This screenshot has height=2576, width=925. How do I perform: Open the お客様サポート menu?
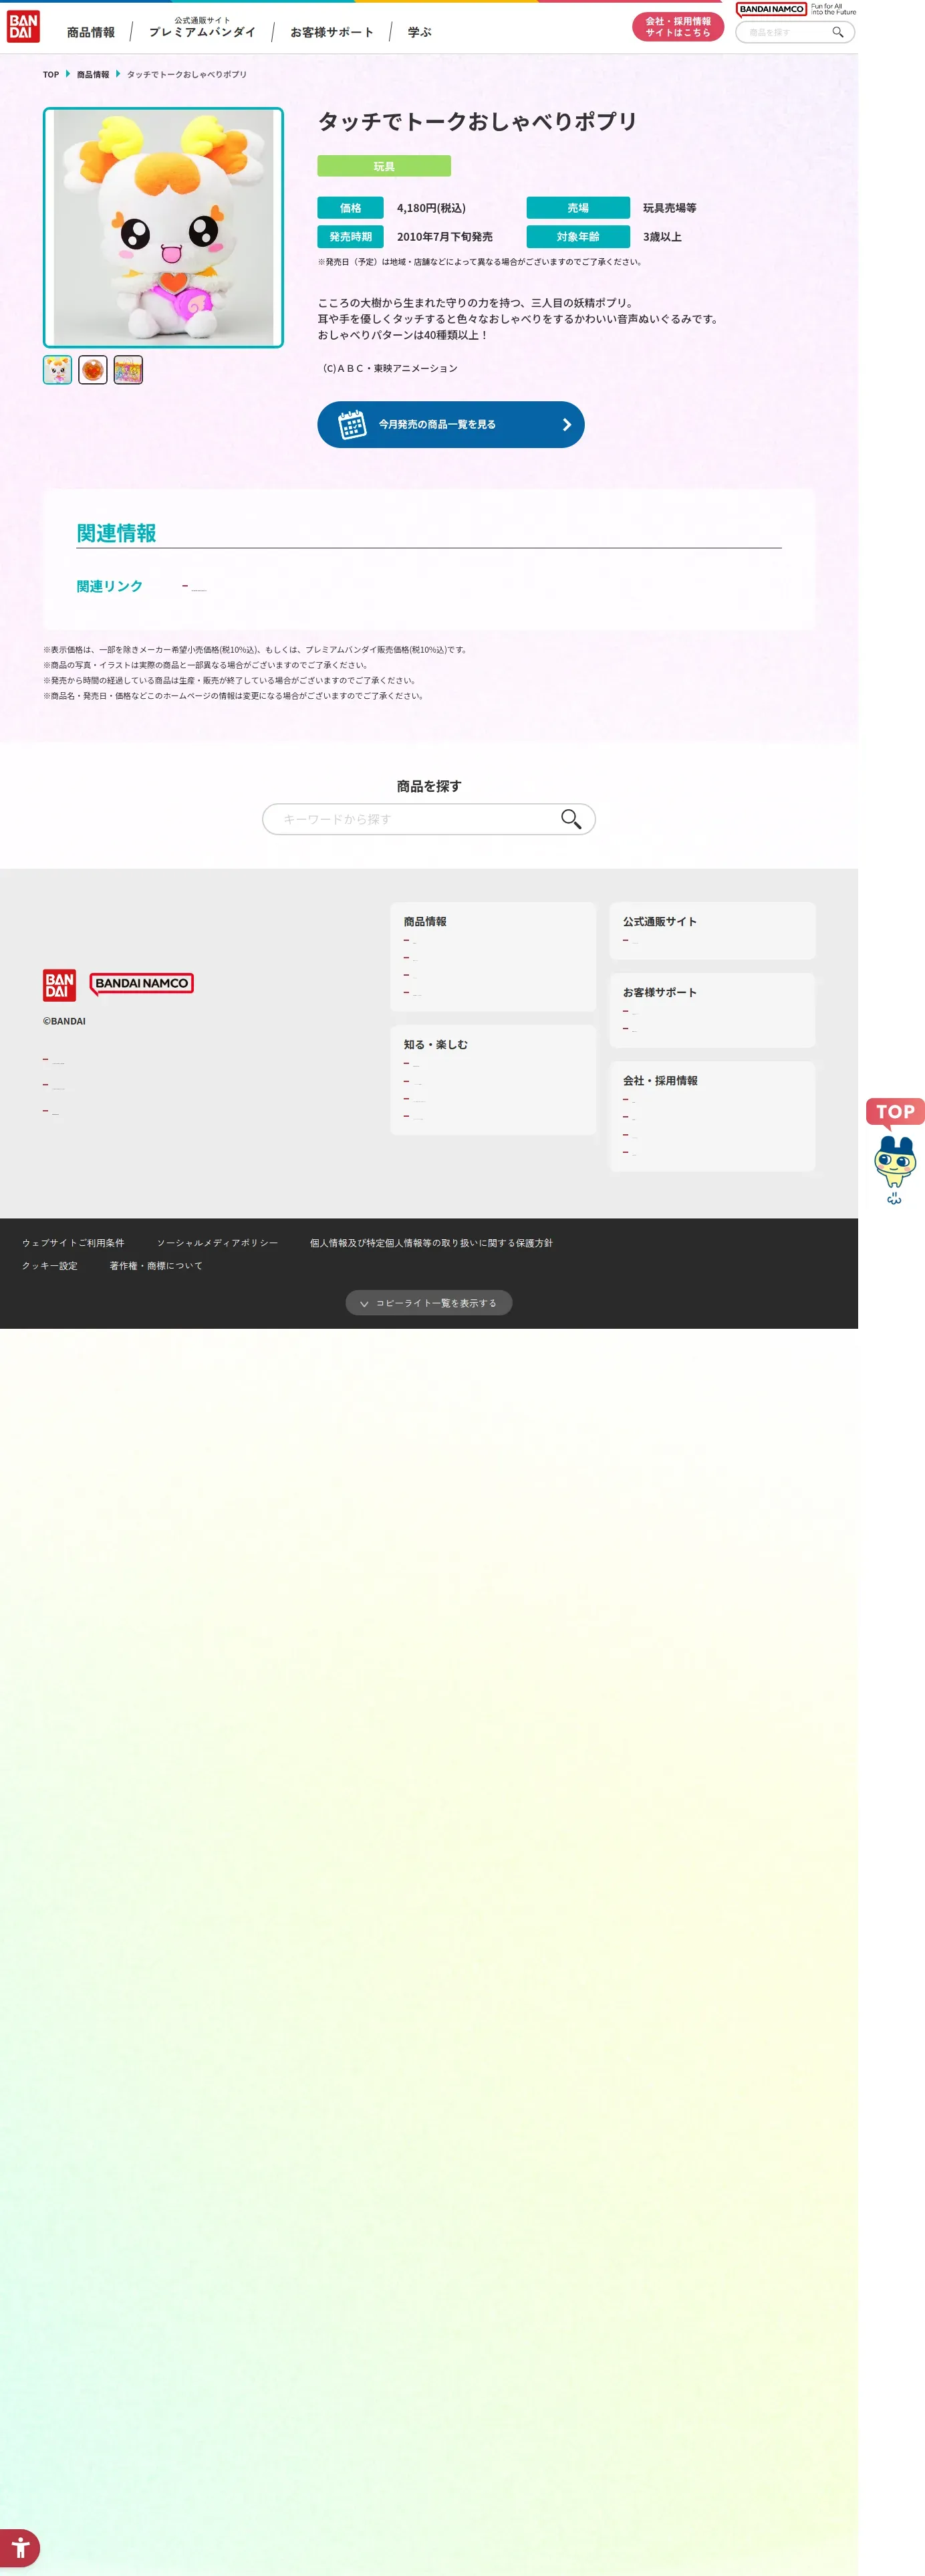pos(332,32)
